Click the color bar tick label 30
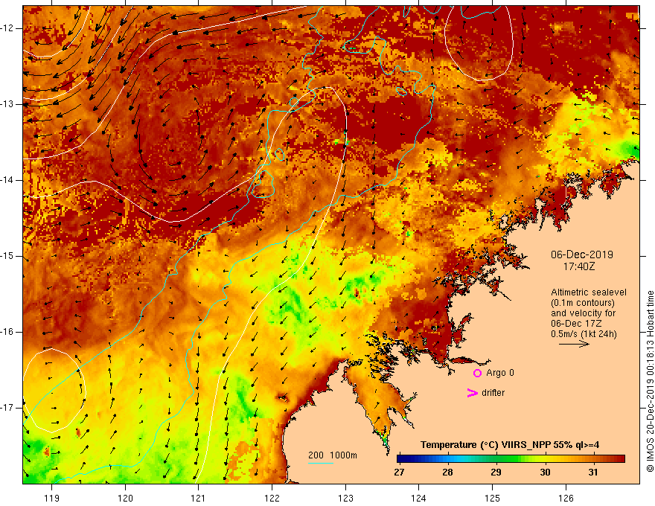The height and width of the screenshot is (506, 655). [545, 473]
